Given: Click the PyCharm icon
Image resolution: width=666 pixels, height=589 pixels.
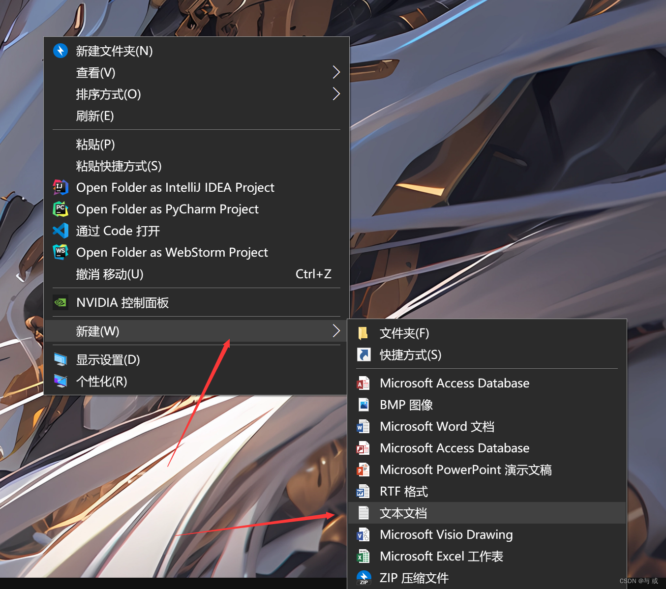Looking at the screenshot, I should [61, 209].
